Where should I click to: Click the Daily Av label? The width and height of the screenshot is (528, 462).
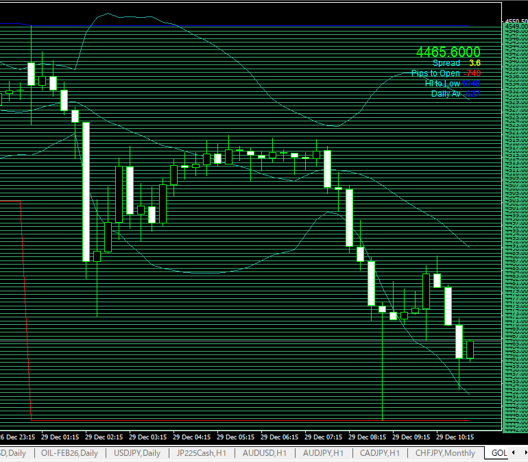pyautogui.click(x=446, y=94)
